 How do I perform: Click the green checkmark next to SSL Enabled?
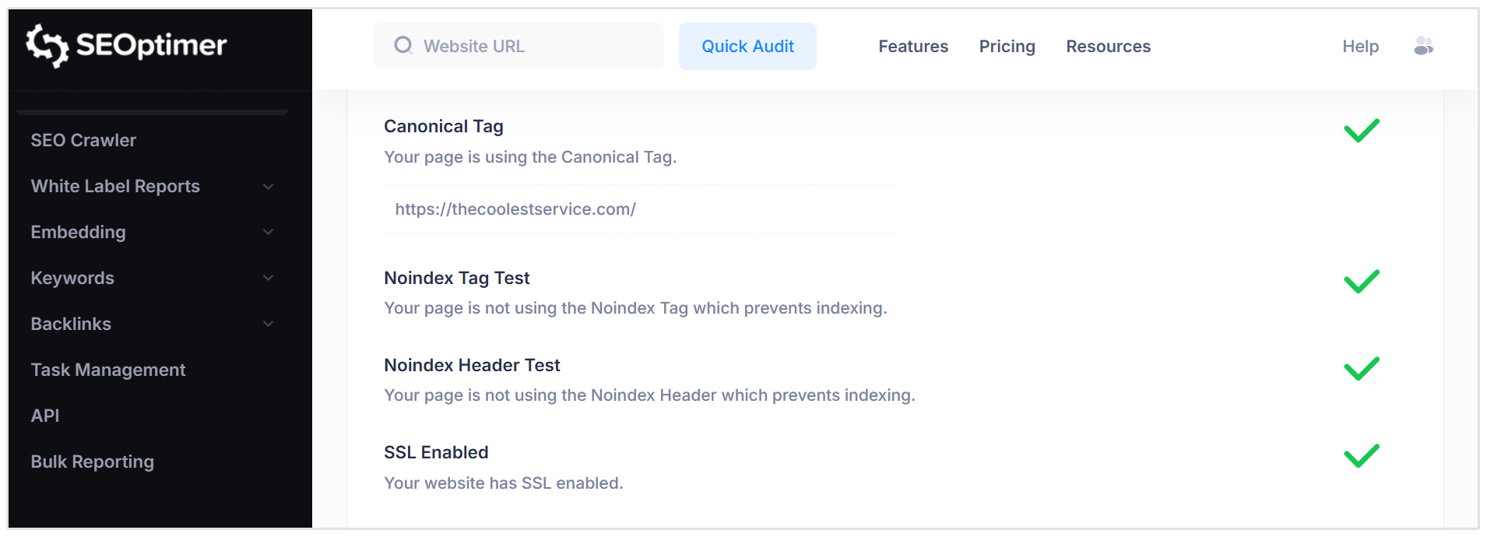coord(1362,455)
